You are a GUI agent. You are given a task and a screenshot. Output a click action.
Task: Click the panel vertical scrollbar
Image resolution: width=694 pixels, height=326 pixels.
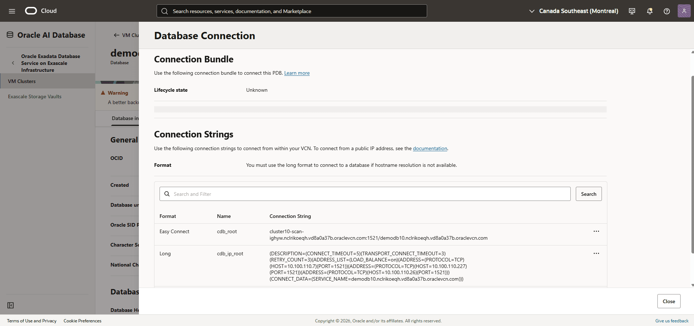tap(692, 165)
